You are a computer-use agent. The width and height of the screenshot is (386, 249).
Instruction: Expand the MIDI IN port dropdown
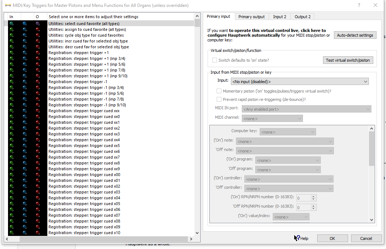point(306,109)
